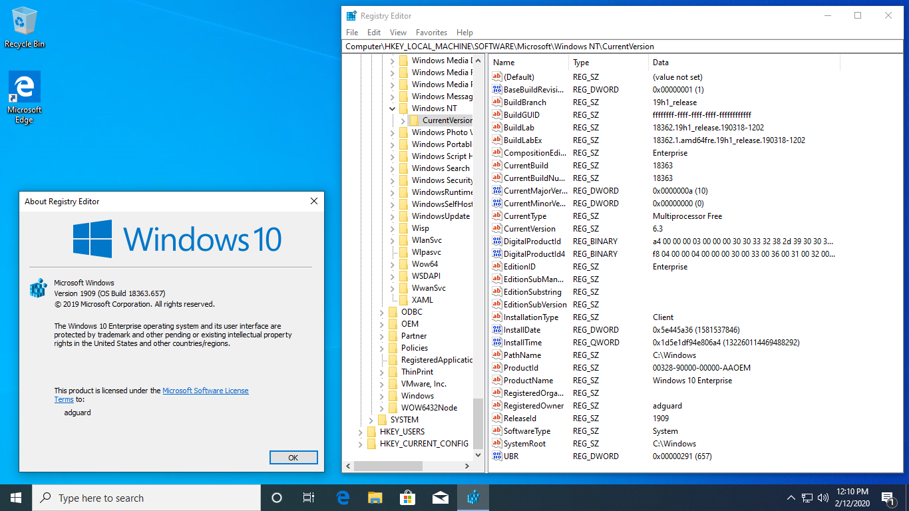The width and height of the screenshot is (909, 511).
Task: Open the Edit menu in Registry Editor
Action: (374, 33)
